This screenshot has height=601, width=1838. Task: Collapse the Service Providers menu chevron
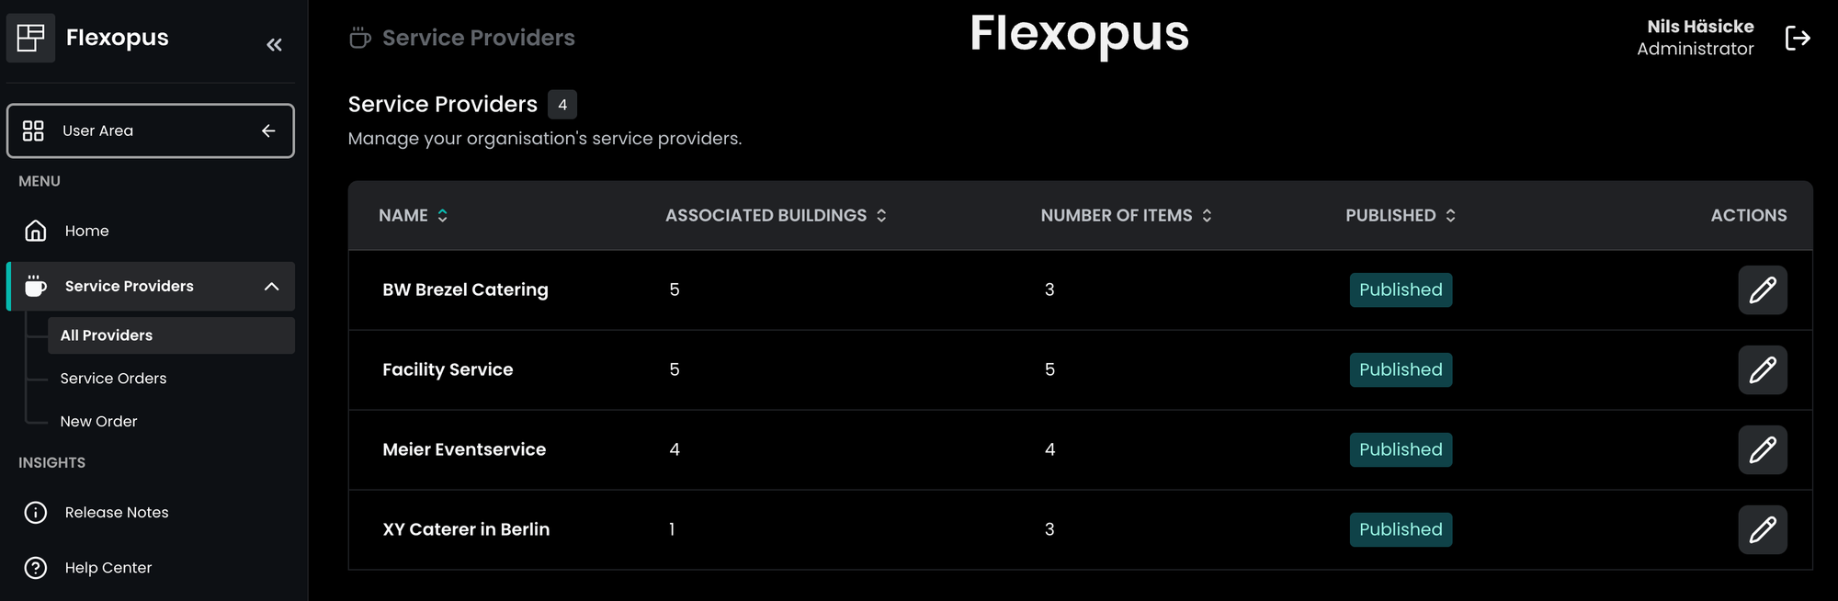(x=271, y=287)
